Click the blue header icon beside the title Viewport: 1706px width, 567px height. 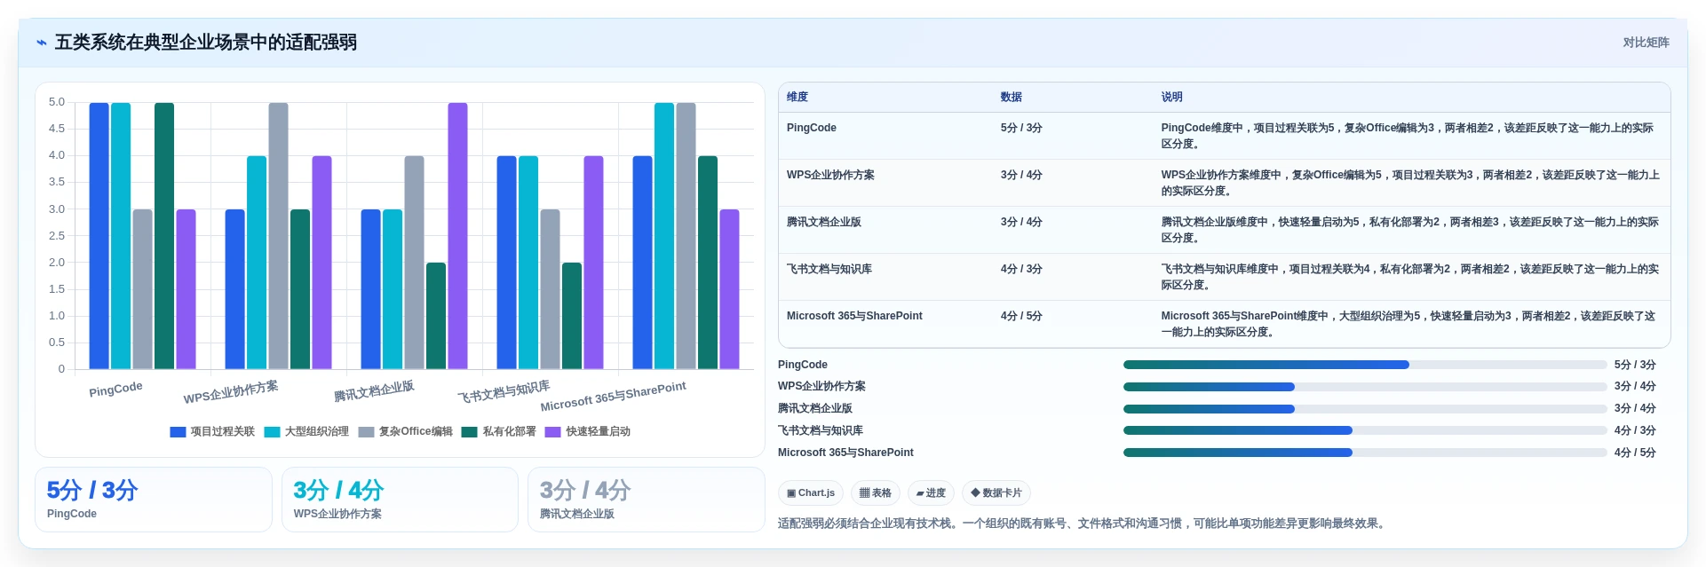41,43
